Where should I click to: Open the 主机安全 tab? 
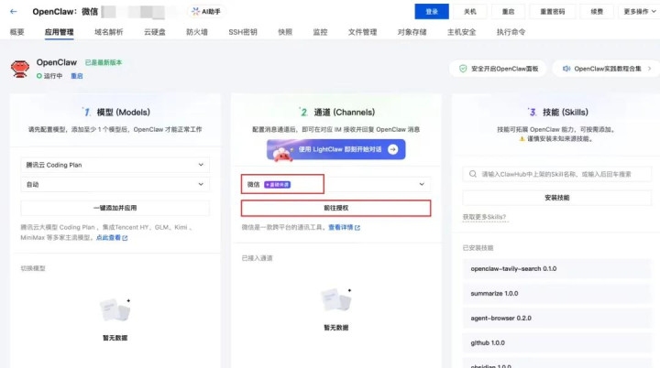click(461, 32)
